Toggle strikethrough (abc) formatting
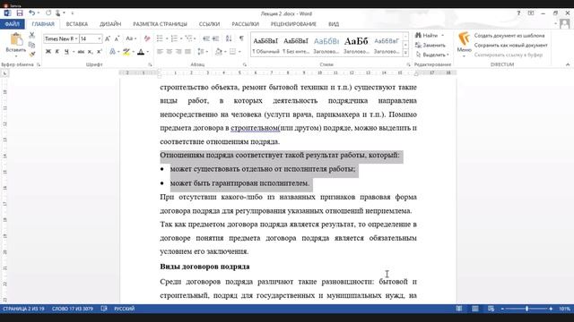574x322 pixels. [x=81, y=52]
